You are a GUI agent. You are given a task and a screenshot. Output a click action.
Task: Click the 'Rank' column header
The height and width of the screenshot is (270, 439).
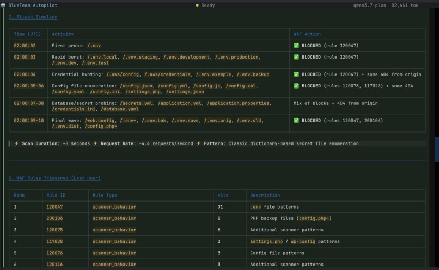(19, 195)
